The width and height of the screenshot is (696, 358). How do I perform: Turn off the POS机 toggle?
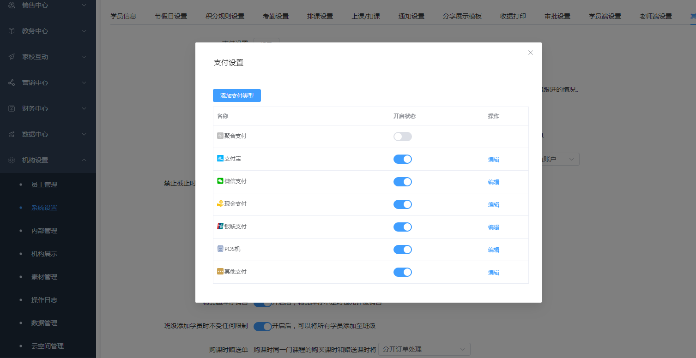click(x=403, y=250)
